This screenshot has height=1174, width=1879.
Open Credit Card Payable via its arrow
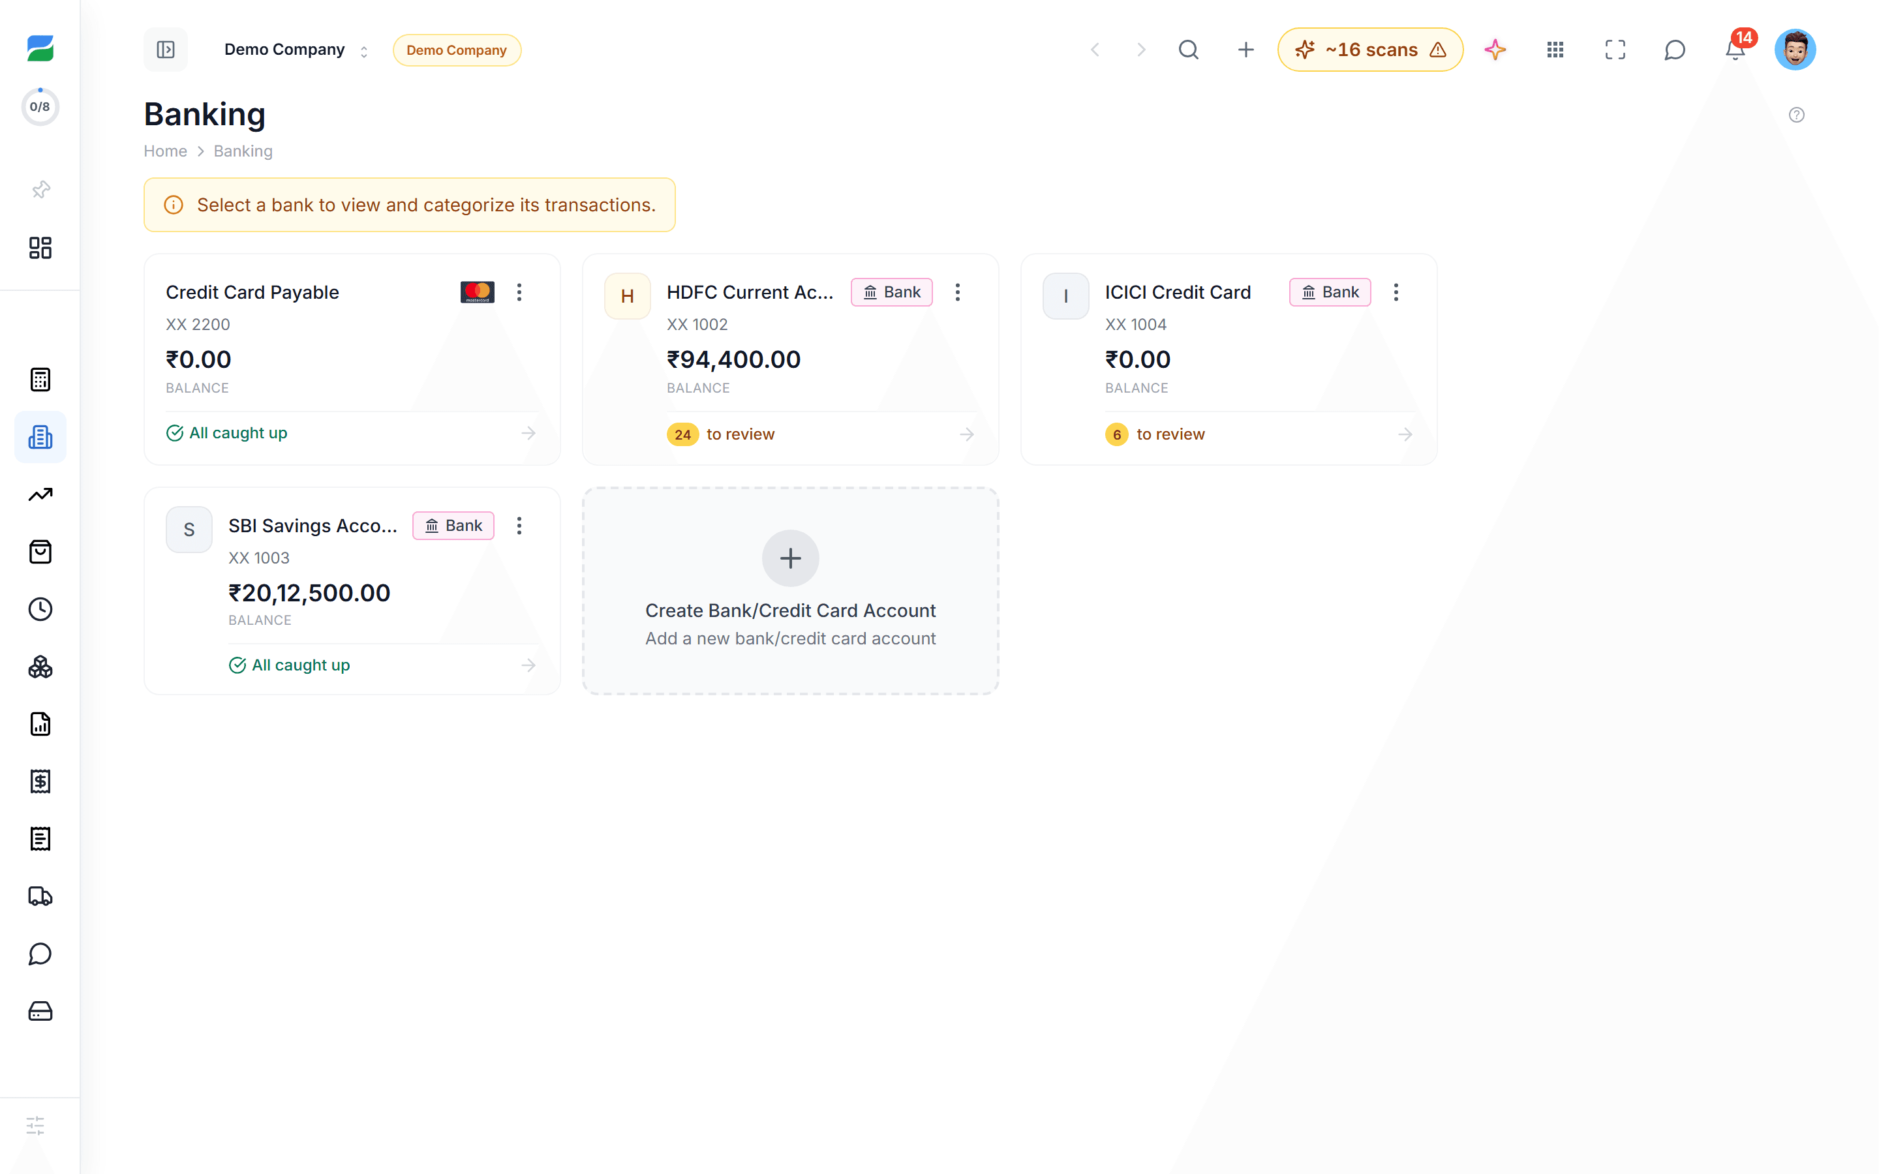pyautogui.click(x=528, y=433)
